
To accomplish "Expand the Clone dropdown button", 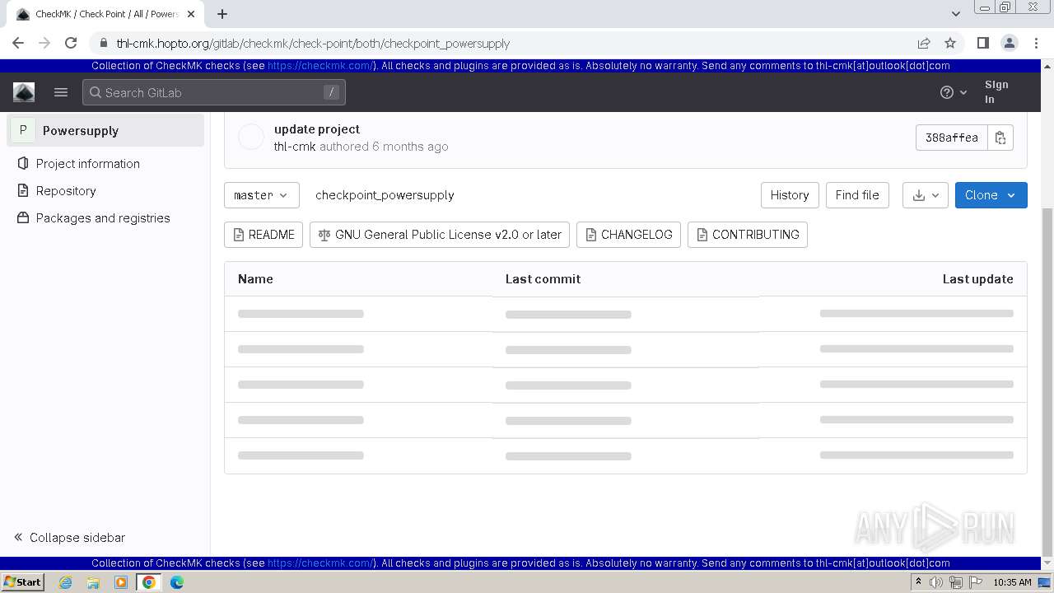I will click(x=991, y=195).
